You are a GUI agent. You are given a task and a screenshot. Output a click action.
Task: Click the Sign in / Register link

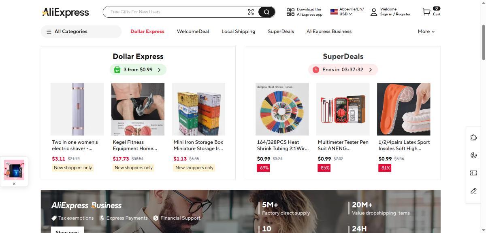pos(395,14)
